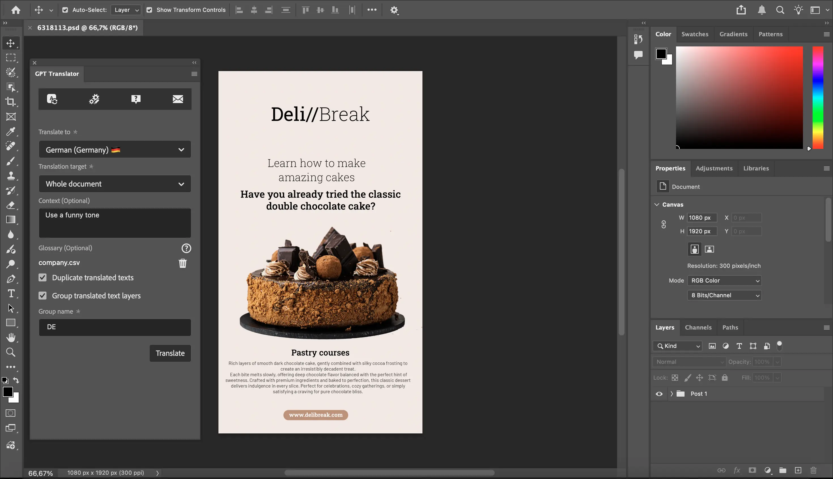Click the rainbow hue slider strip

click(817, 98)
